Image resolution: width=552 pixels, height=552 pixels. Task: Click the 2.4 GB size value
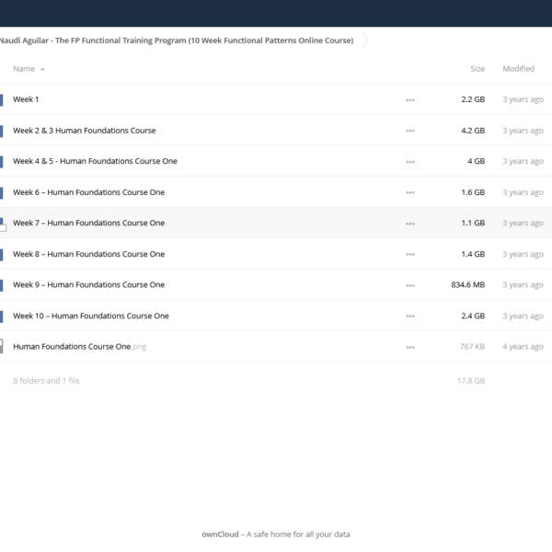(x=473, y=316)
